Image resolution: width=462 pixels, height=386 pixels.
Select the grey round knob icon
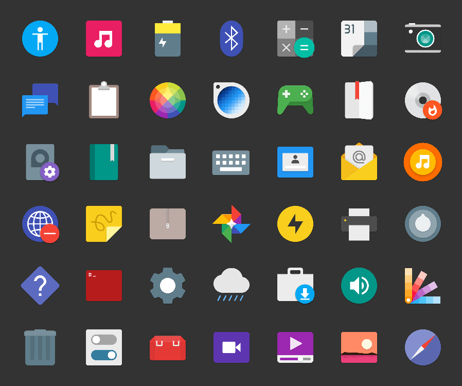pyautogui.click(x=423, y=224)
